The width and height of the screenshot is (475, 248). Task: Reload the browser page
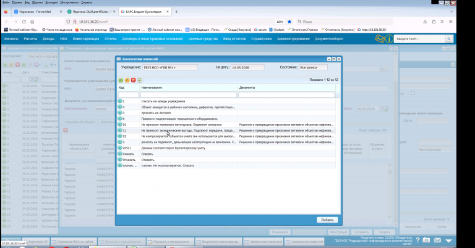click(x=24, y=22)
